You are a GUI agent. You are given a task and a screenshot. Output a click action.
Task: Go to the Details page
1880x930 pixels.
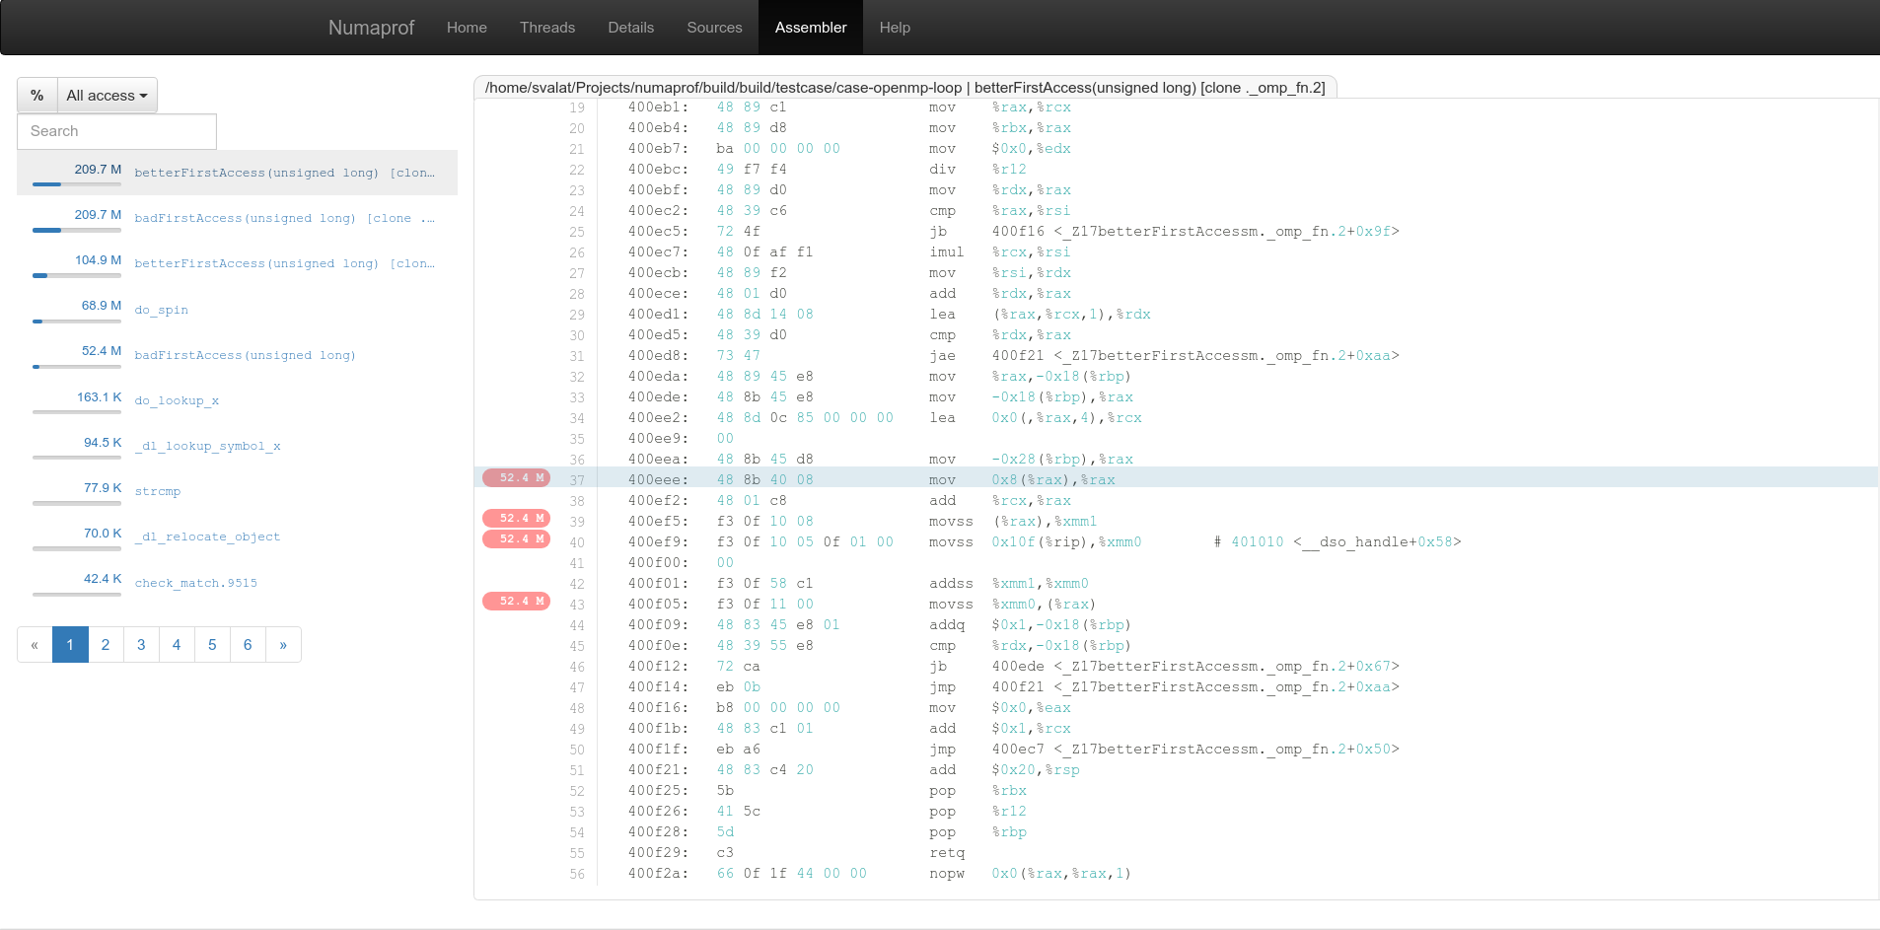click(630, 28)
